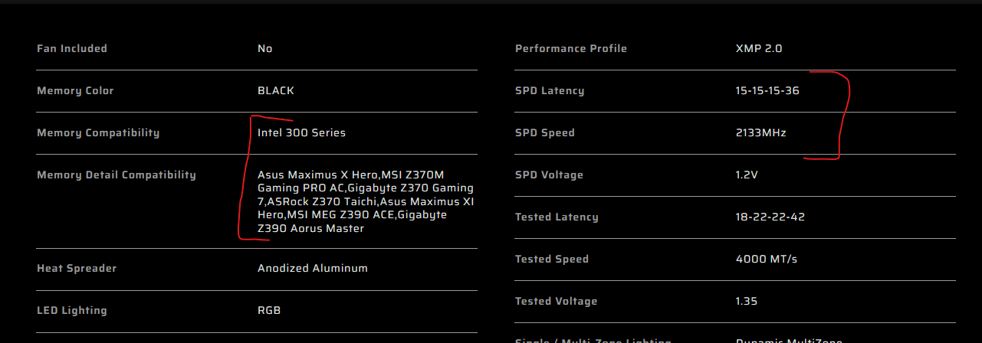Select the Tested Voltage 1.35 value
The width and height of the screenshot is (982, 343).
747,301
